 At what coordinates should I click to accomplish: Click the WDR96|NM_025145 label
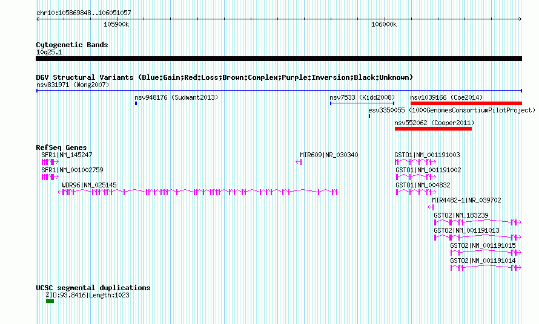pos(90,185)
